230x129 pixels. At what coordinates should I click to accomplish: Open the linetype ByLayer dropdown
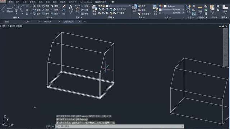point(184,13)
